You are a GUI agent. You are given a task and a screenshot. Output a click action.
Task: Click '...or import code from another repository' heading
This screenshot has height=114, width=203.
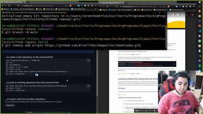coord(25,99)
